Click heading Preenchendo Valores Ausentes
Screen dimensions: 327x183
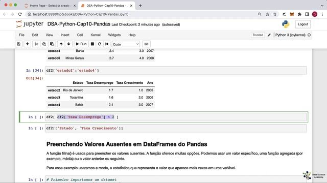(127, 144)
